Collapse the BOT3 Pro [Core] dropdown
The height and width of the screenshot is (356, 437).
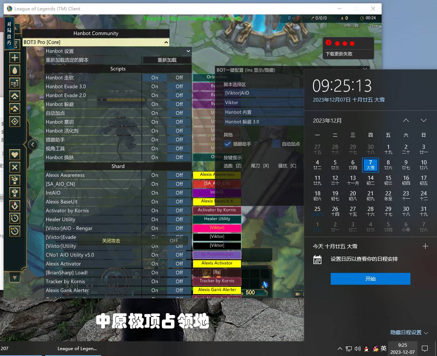166,42
